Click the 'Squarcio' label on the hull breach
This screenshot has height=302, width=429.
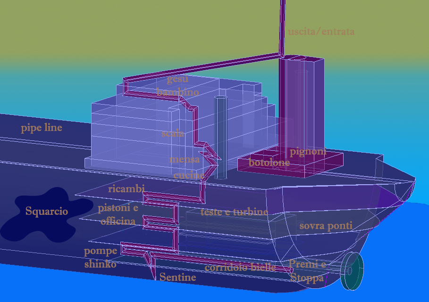[x=47, y=211]
